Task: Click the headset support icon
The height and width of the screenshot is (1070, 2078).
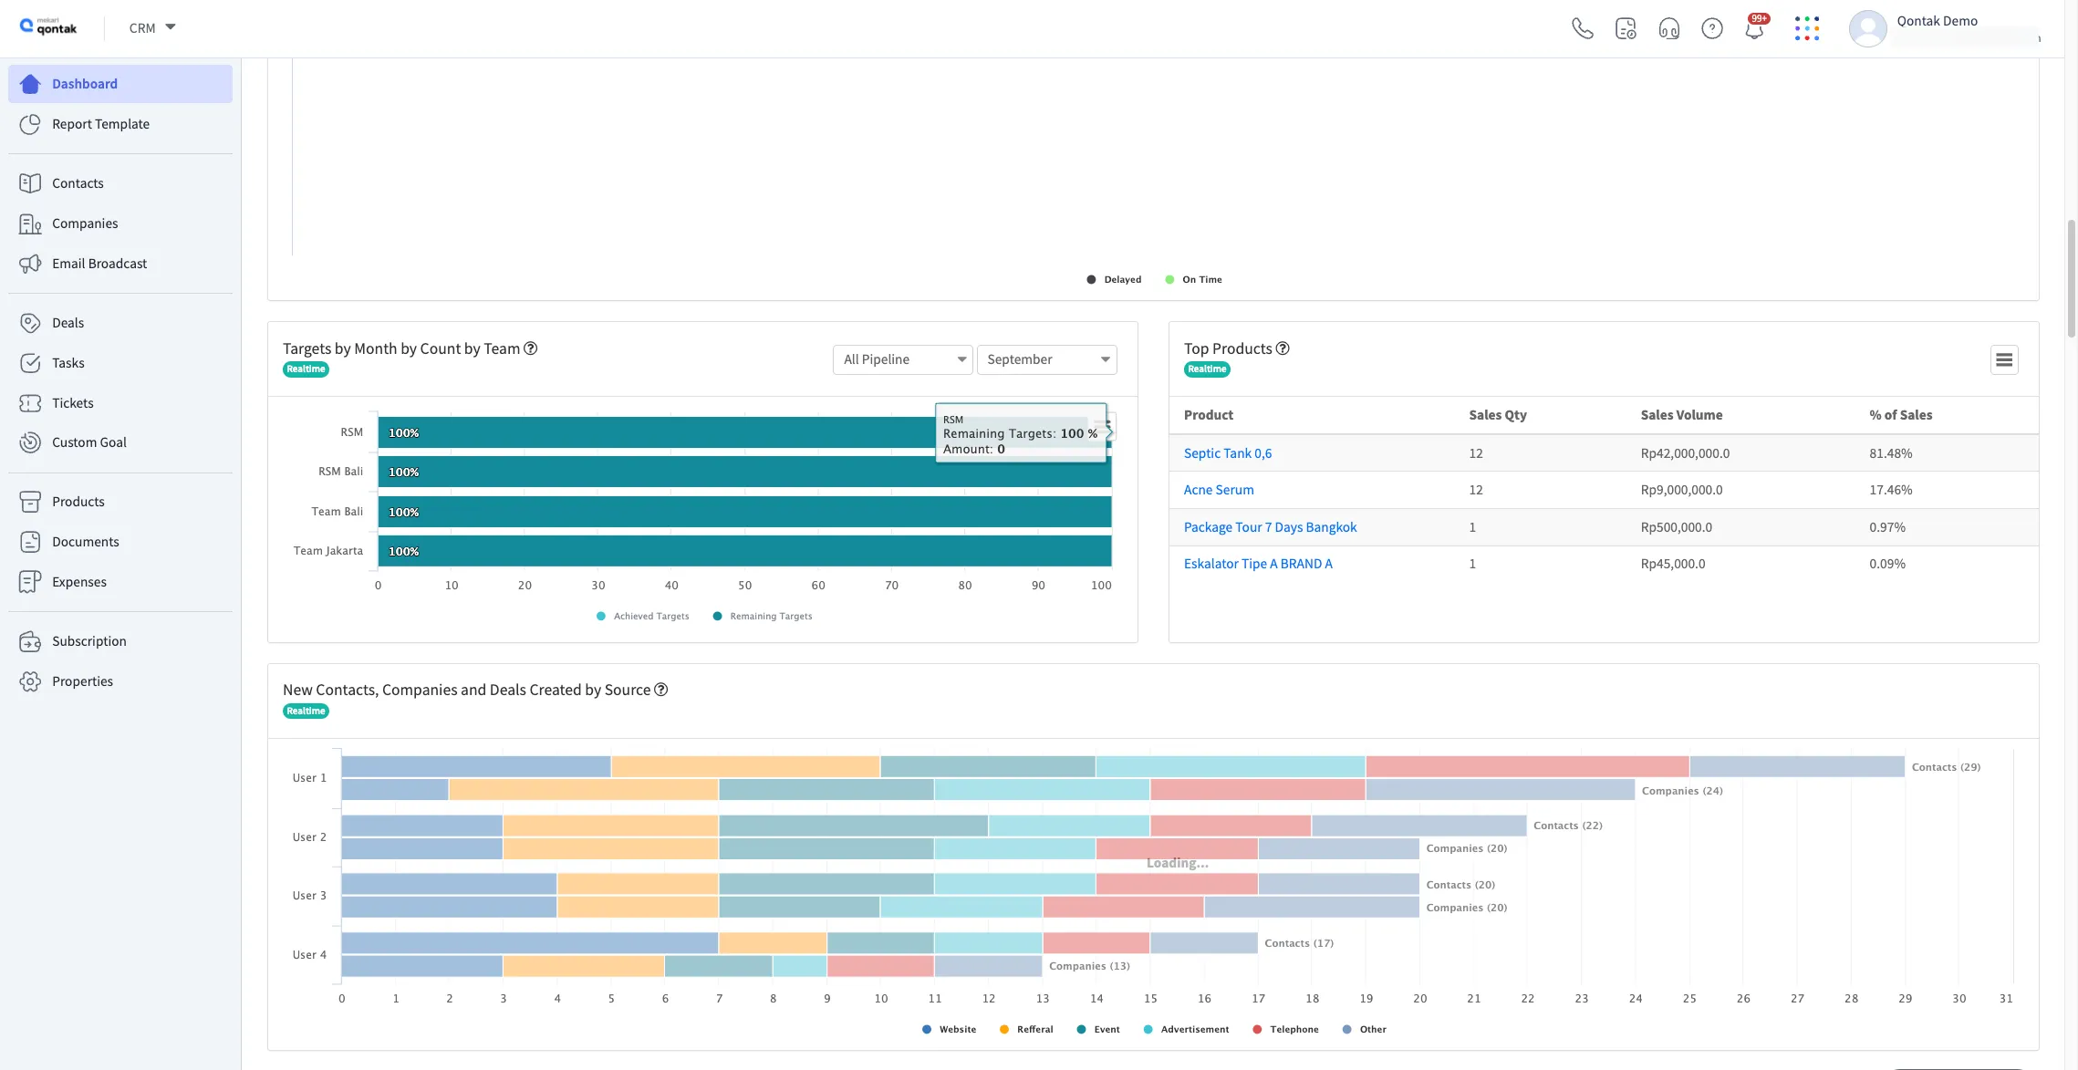Action: coord(1668,28)
